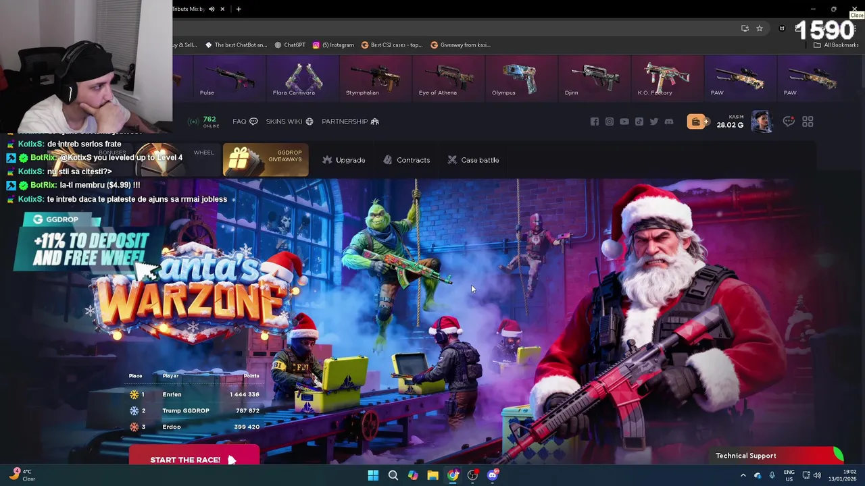Viewport: 865px width, 486px height.
Task: Open the Case battle section
Action: (473, 160)
